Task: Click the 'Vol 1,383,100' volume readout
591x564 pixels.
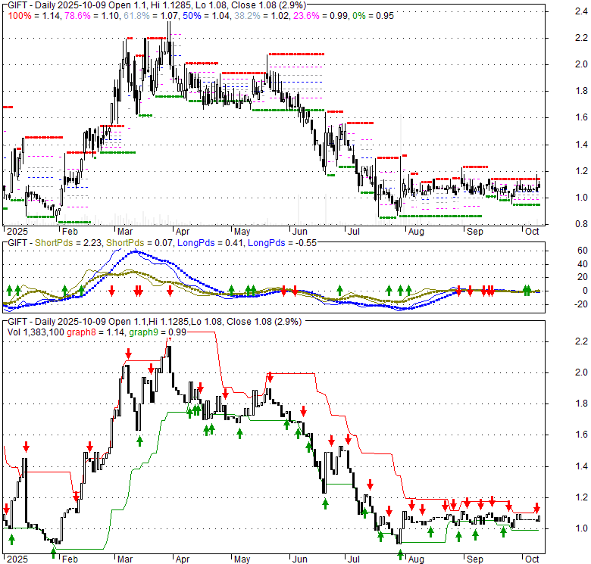Action: click(36, 332)
